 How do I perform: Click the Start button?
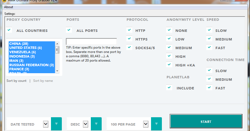tap(206, 121)
